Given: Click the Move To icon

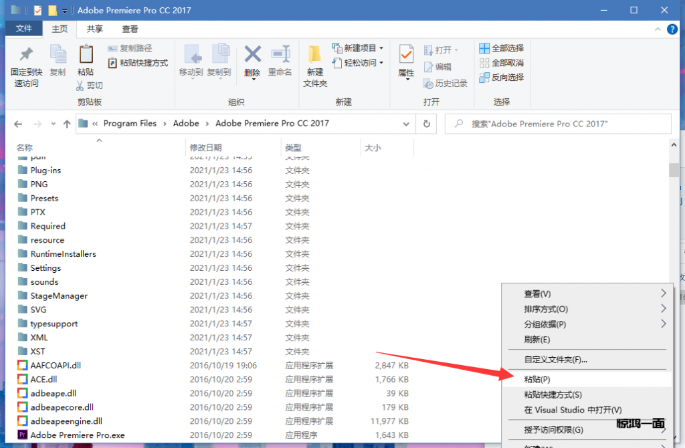Looking at the screenshot, I should (x=191, y=55).
